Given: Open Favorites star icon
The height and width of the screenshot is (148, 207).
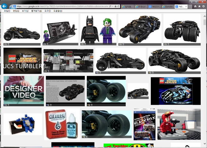Looking at the screenshot, I should coord(199,6).
